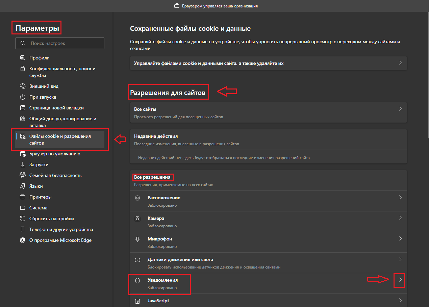The image size is (429, 307).
Task: Click the lock icon for Конфиденциальность
Action: tap(23, 69)
